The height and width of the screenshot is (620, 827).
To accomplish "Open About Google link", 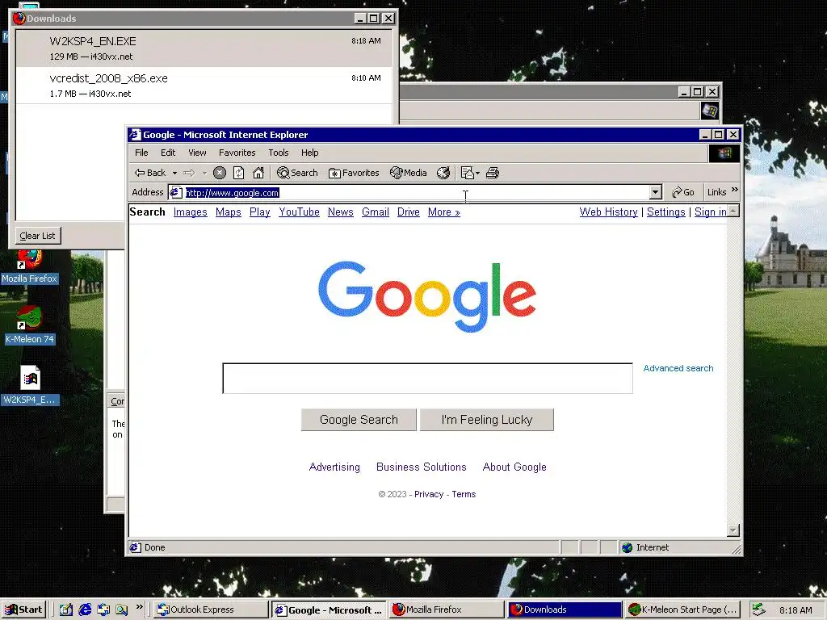I will [514, 467].
